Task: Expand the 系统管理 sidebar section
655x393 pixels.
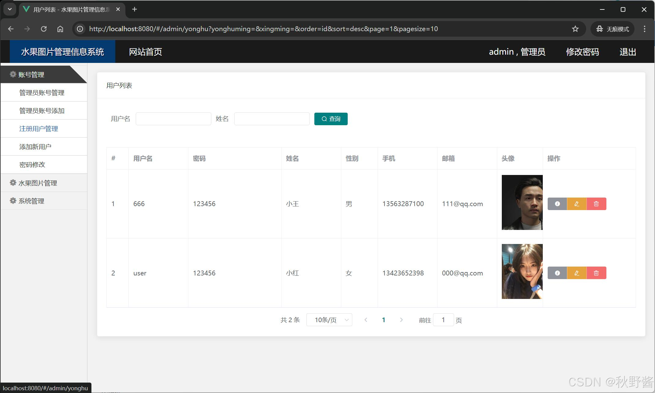Action: (x=31, y=201)
